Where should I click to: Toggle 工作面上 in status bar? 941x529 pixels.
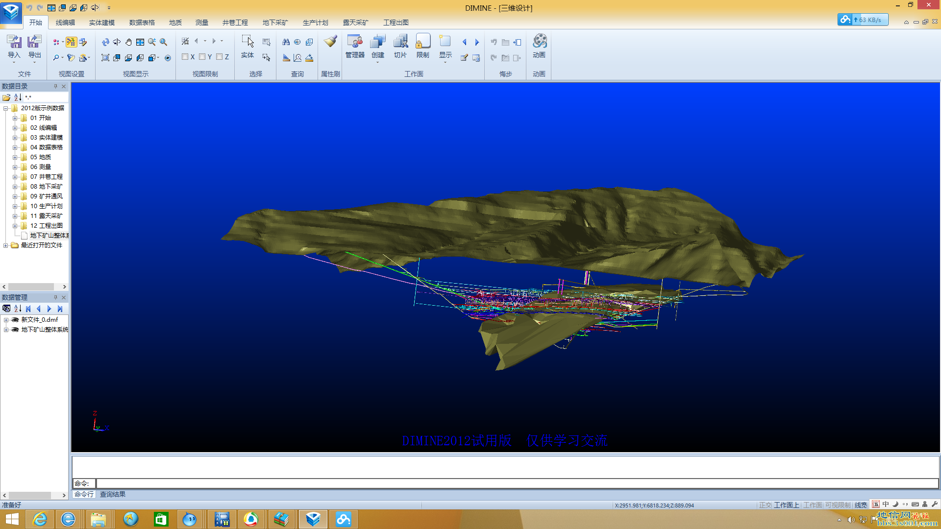pos(787,505)
